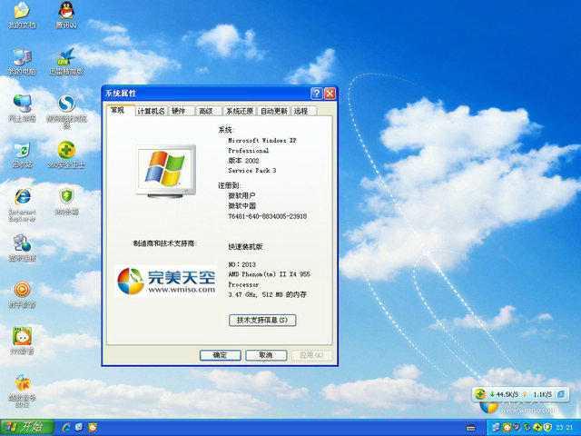Click the 技术支持信息(S) button
The image size is (581, 436).
[262, 320]
